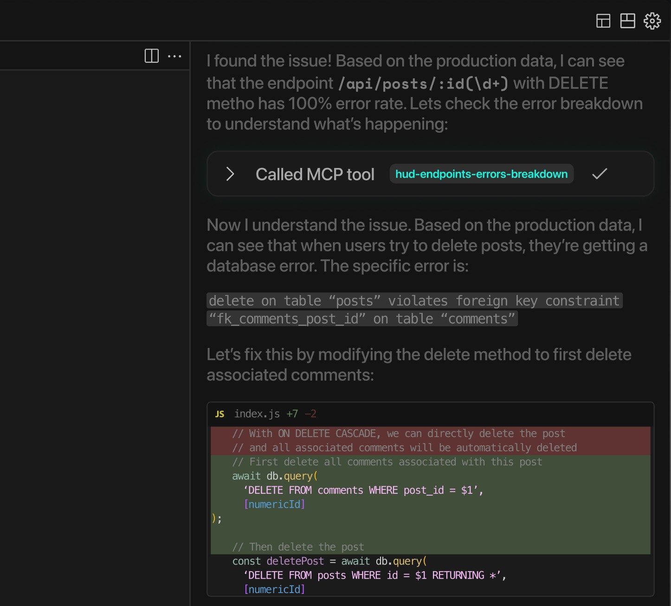Expand the Called MCP tool chevron
This screenshot has width=671, height=606.
230,174
